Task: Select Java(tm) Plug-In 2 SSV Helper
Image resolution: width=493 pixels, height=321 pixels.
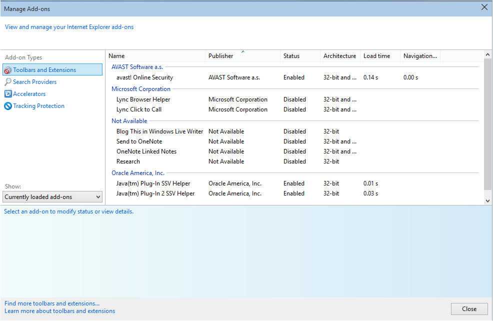Action: click(x=155, y=193)
